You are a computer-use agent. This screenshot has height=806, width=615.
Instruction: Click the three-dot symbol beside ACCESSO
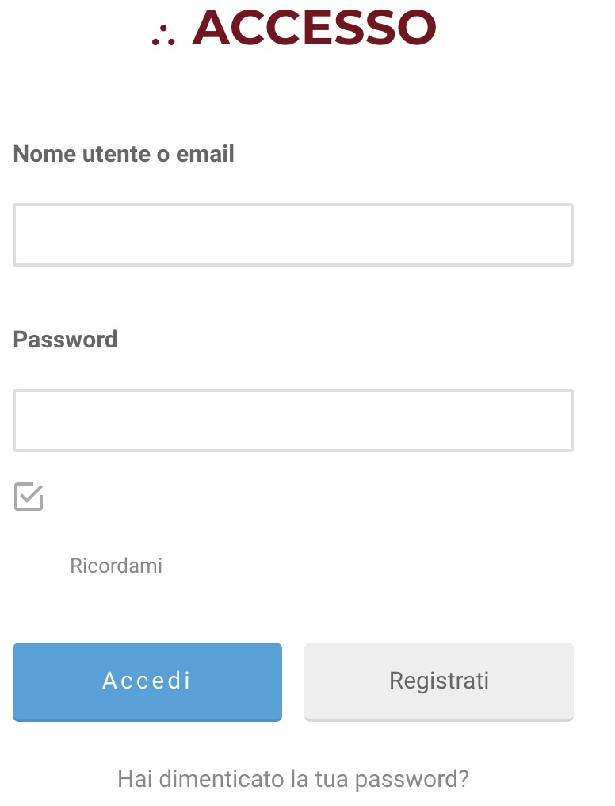[162, 35]
